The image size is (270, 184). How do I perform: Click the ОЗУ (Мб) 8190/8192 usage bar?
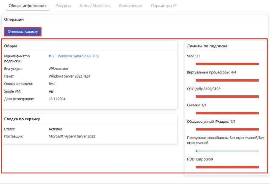coord(227,96)
